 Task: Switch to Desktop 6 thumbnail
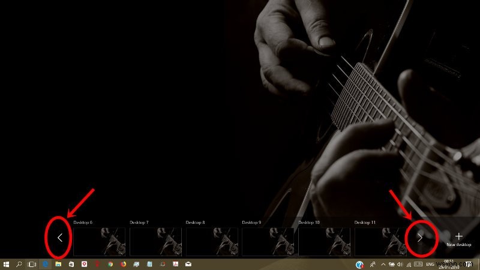100,242
